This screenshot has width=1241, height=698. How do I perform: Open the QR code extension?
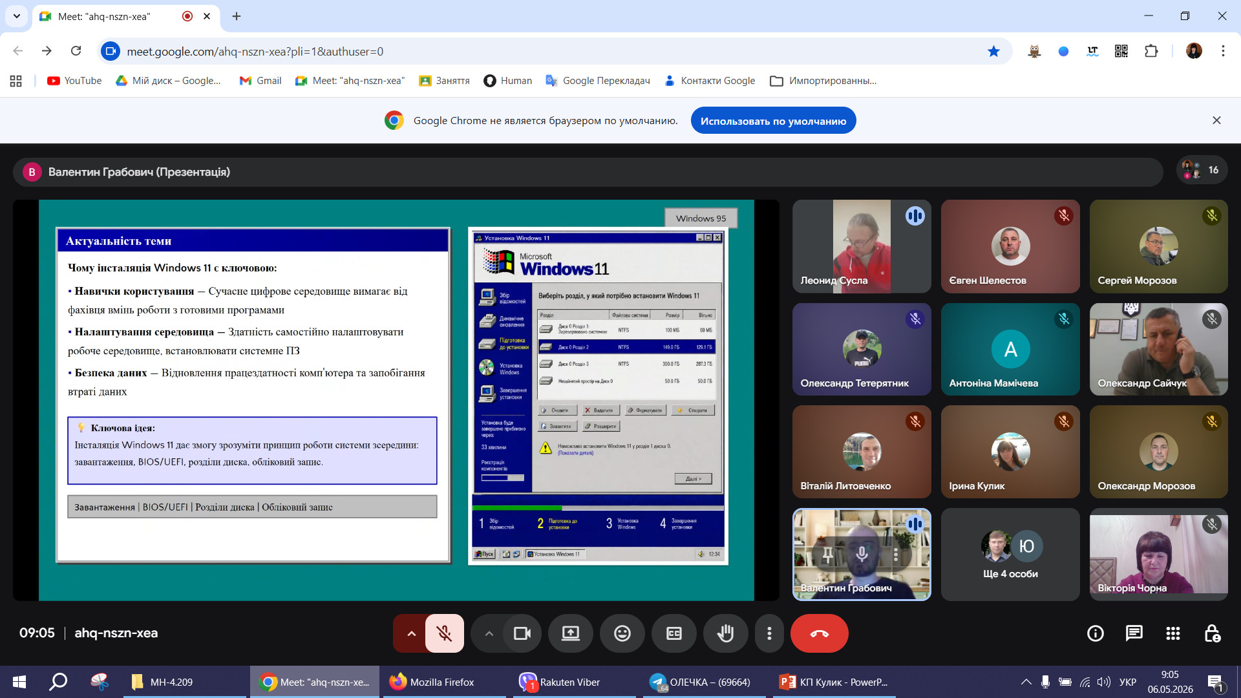point(1121,51)
